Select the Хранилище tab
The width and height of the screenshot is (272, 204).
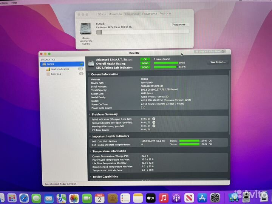point(132,14)
